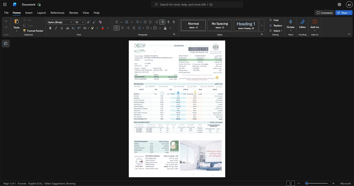Toggle Italic formatting
Screen dimensions: 354x186
(x=56, y=28)
